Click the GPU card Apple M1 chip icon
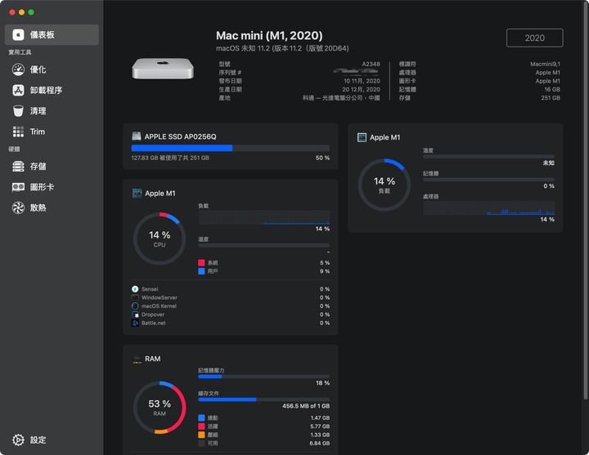 (362, 137)
